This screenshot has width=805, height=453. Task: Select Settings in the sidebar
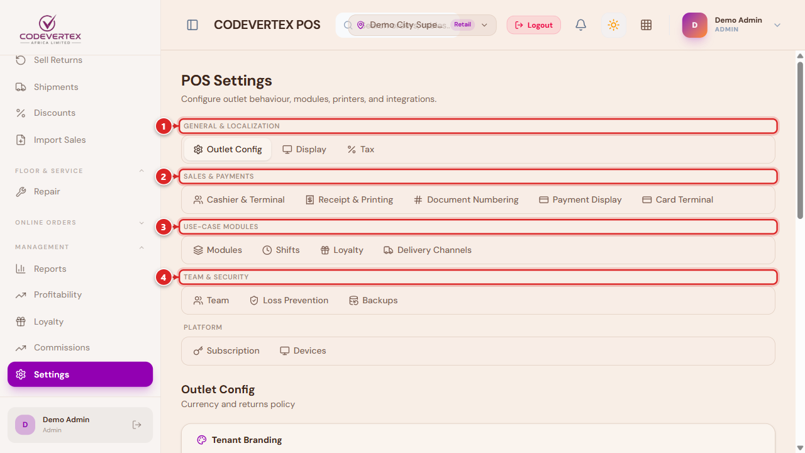[x=80, y=374]
